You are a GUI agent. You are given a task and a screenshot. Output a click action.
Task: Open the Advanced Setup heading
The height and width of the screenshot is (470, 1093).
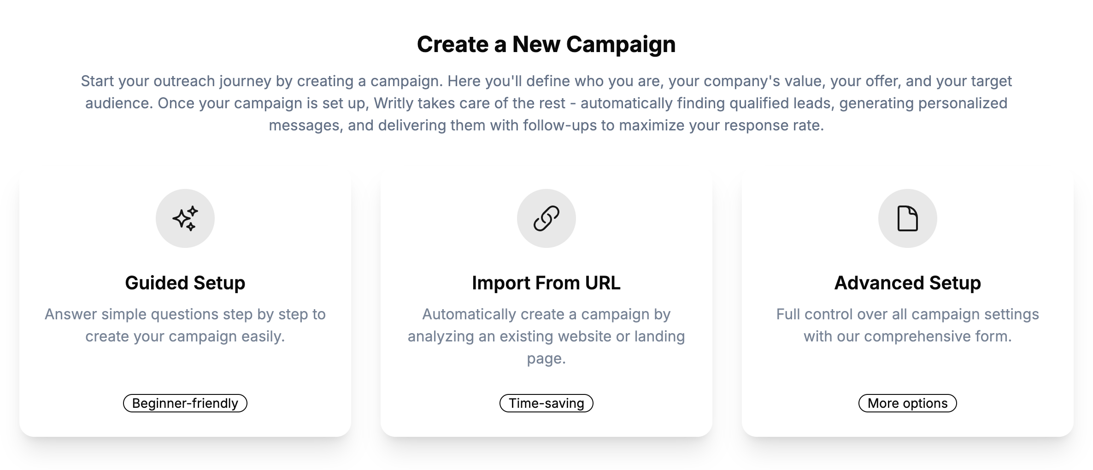coord(907,283)
